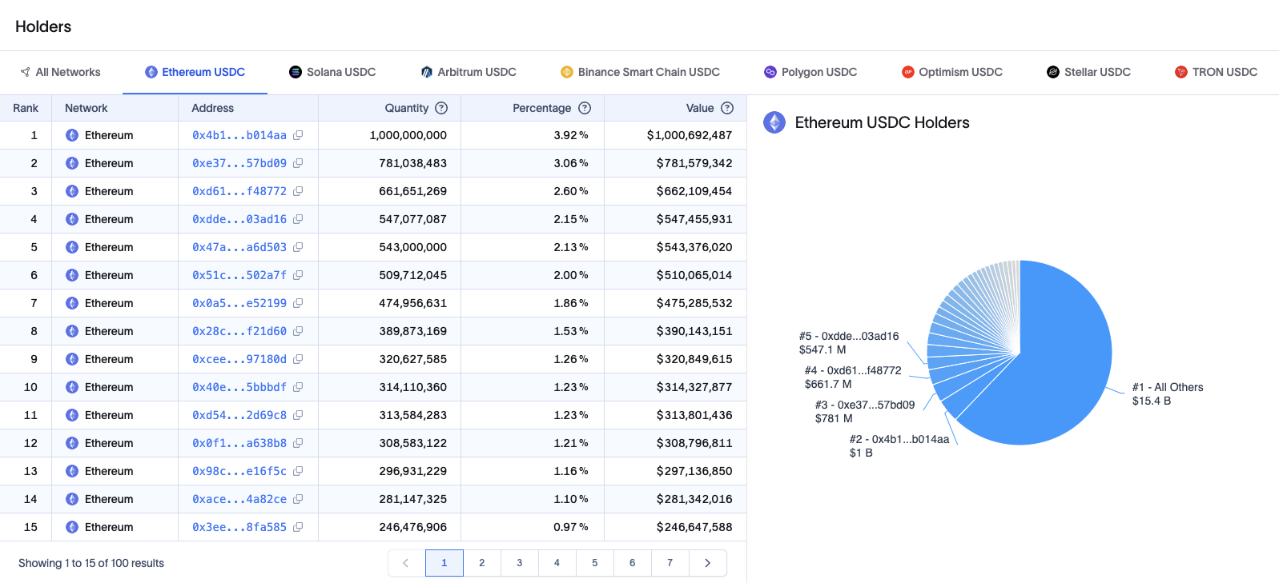Open holder address 0xe37...57bd09
Viewport: 1279px width, 583px height.
239,163
